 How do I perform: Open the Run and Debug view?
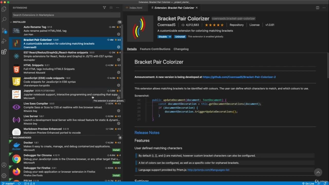(4, 41)
